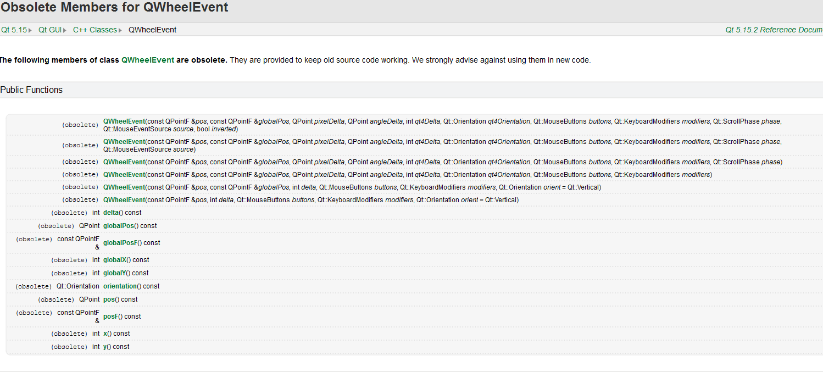Open QWheelEvent constructor ending with ScrollPhase phase
Viewport: 823px width, 372px height.
click(124, 162)
